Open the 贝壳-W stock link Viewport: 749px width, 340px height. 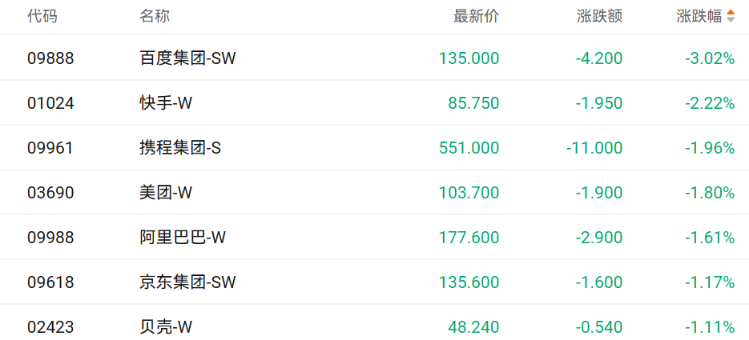click(x=166, y=326)
